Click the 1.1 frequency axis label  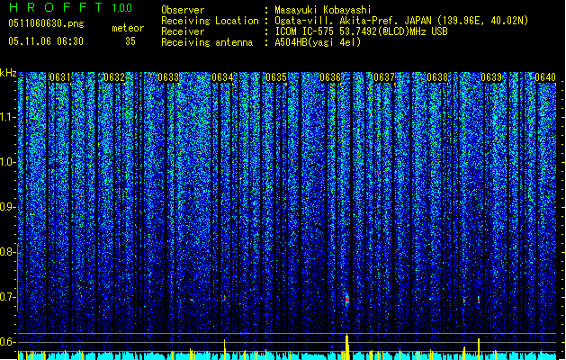coord(8,117)
